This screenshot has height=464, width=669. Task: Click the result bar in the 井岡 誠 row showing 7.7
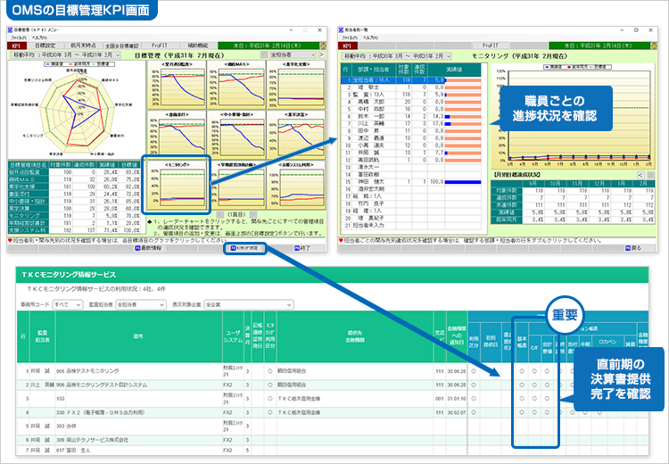[462, 153]
